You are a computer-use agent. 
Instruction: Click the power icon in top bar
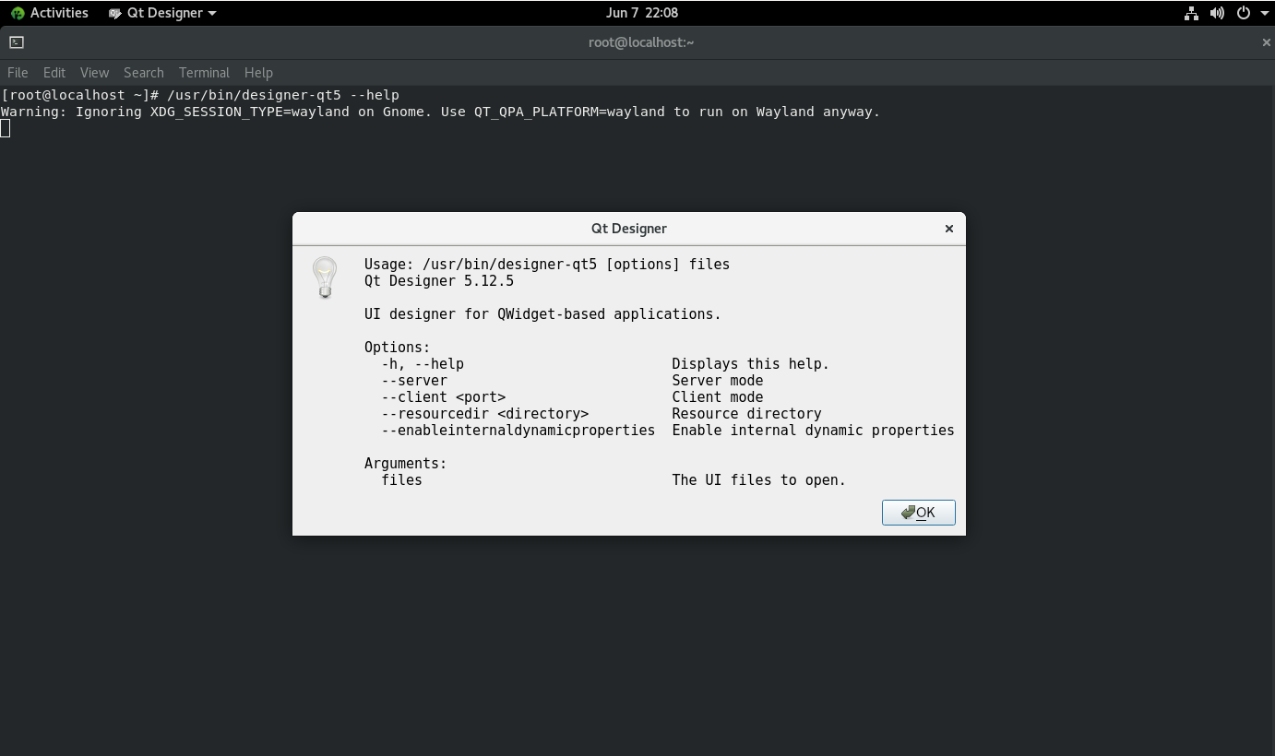[x=1243, y=13]
